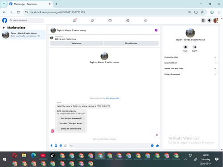The height and width of the screenshot is (167, 223).
Task: Send quick reply Sorry, it's not available
Action: [x=71, y=129]
